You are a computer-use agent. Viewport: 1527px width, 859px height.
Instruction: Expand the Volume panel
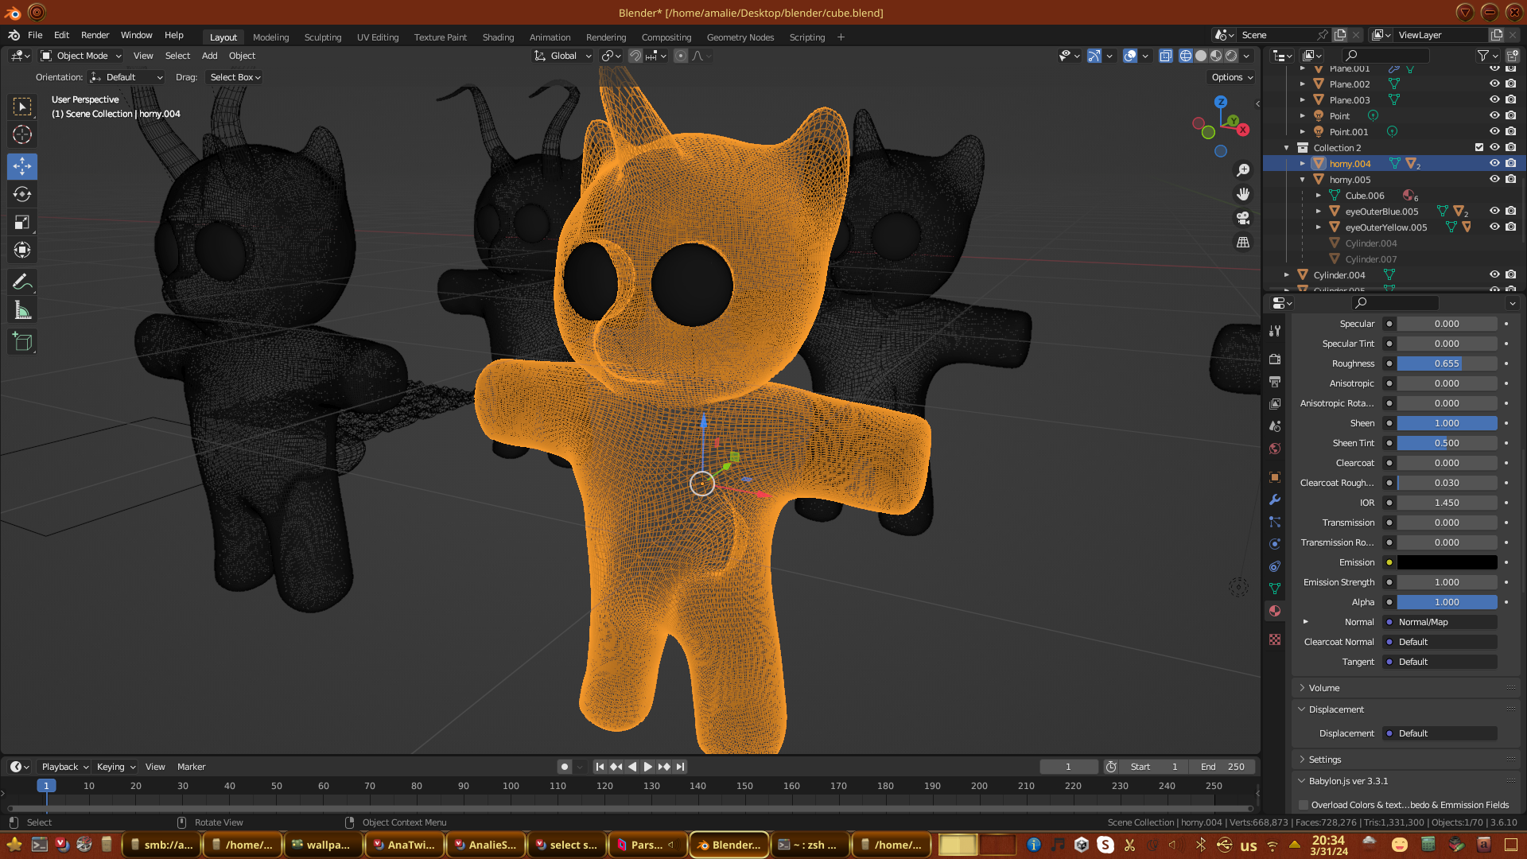coord(1324,688)
